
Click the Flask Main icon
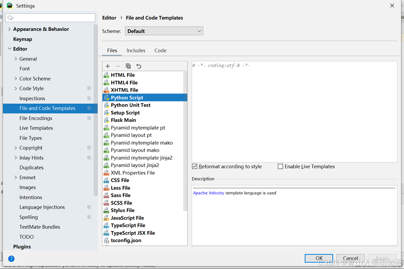coord(106,120)
